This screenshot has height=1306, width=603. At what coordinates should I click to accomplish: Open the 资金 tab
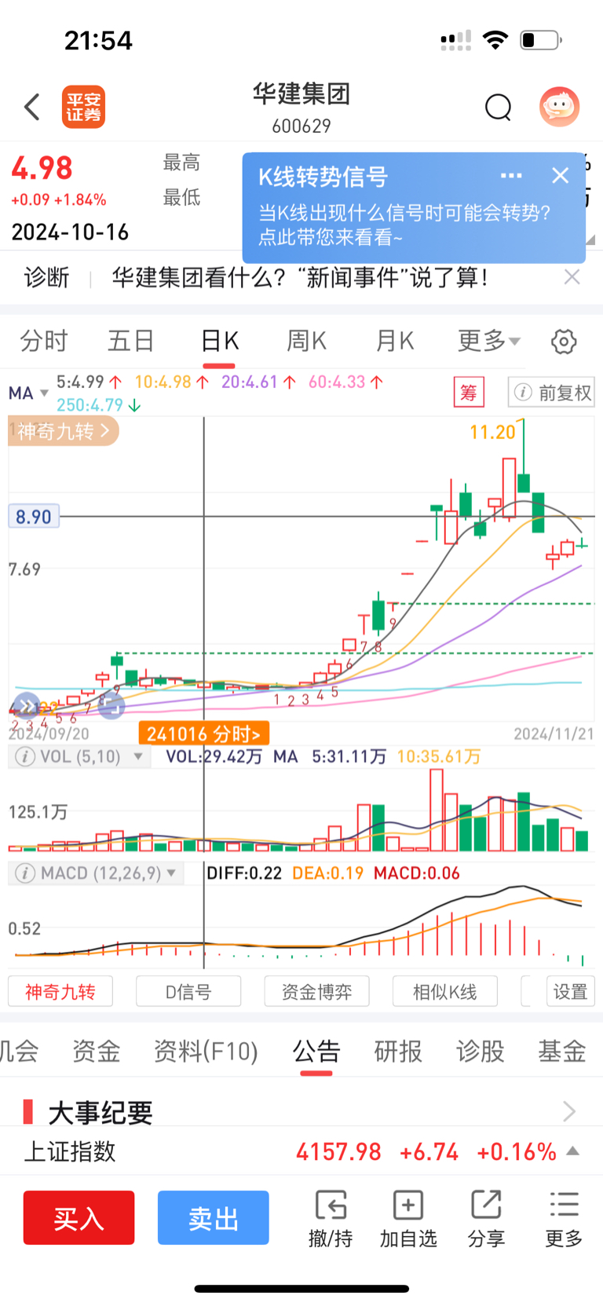pyautogui.click(x=97, y=1051)
